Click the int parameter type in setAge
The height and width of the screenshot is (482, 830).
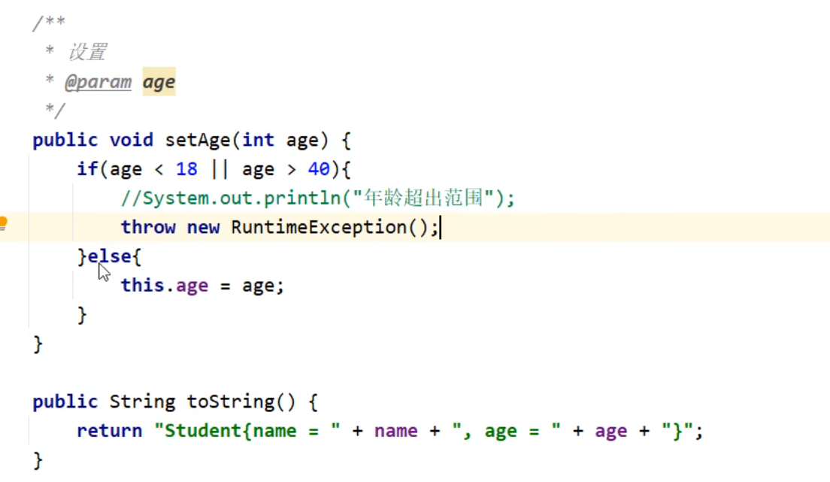pos(258,141)
